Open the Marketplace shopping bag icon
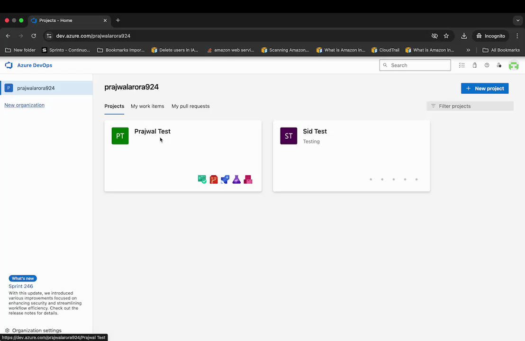 (474, 65)
